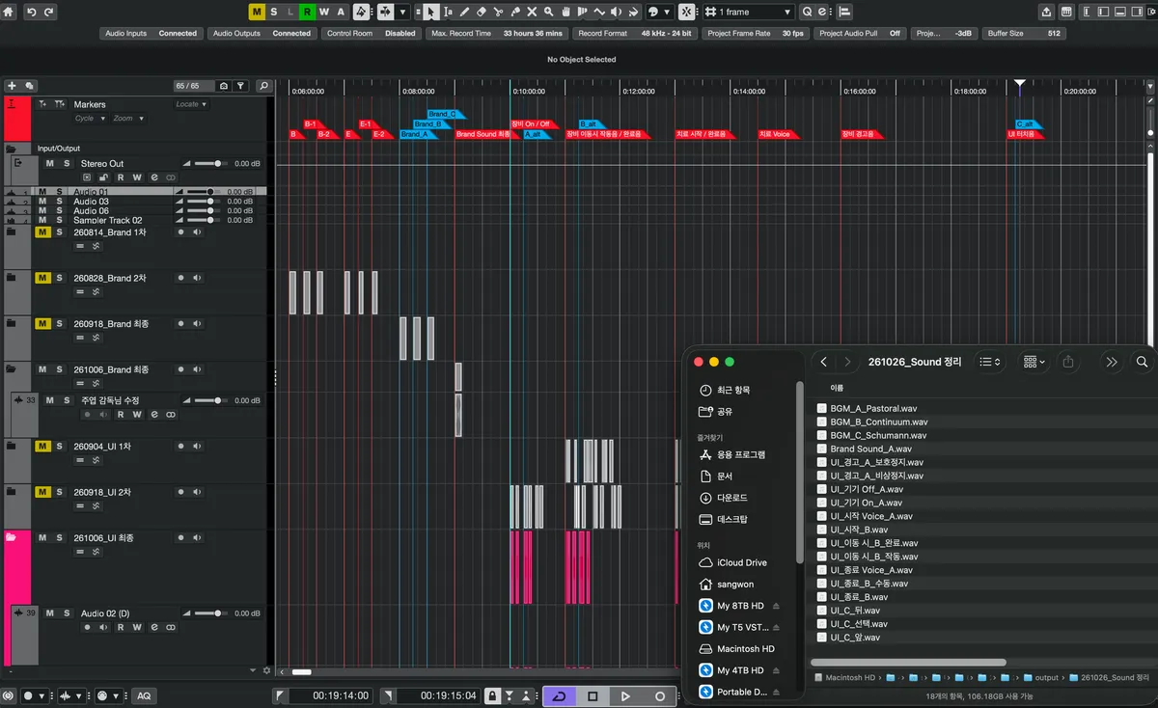Choose the Erase tool in the toolbar
Image resolution: width=1158 pixels, height=708 pixels.
tap(482, 12)
